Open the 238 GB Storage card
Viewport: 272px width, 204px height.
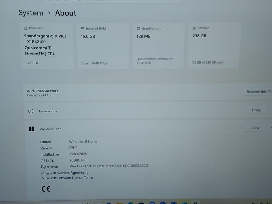click(214, 45)
